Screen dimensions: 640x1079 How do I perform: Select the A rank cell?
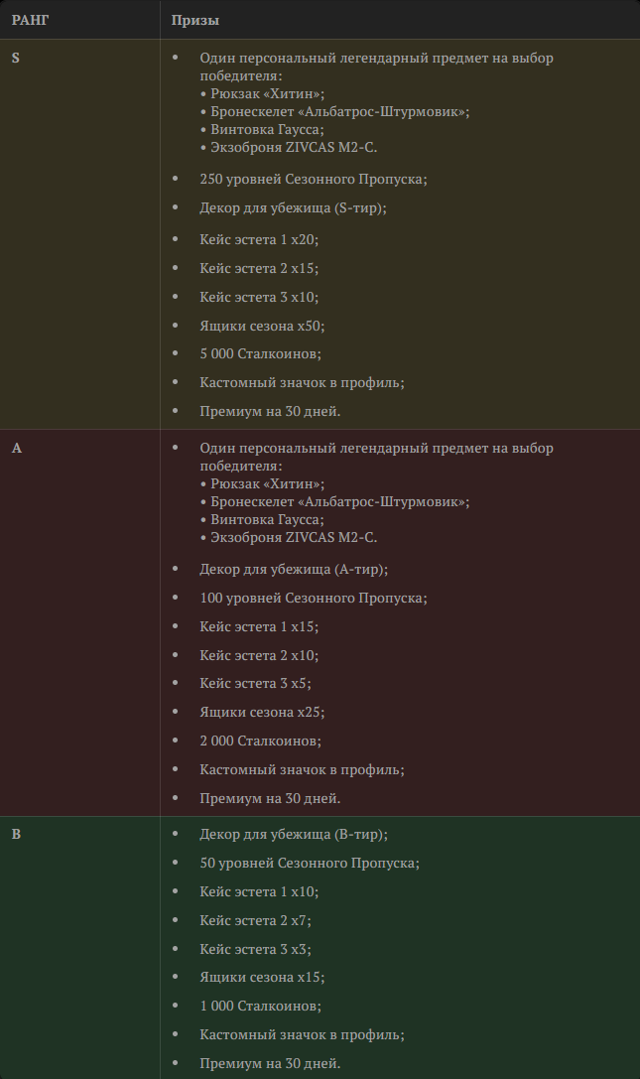pos(17,448)
